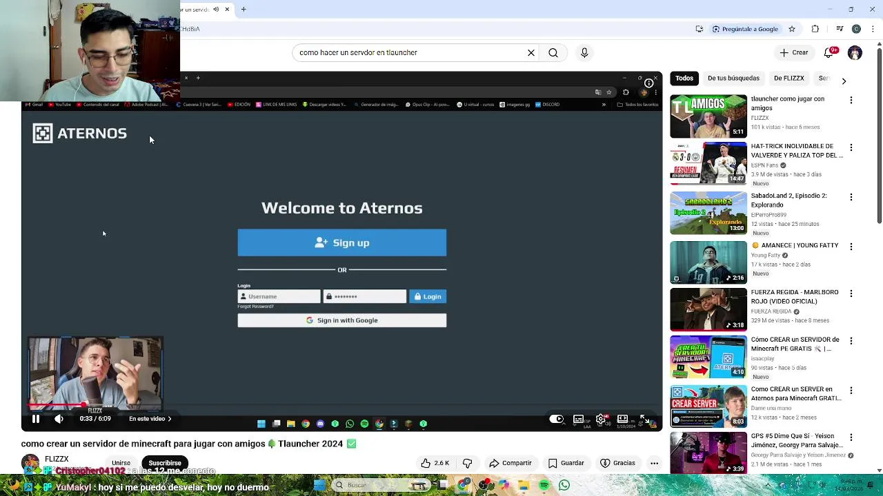Click the sidebar scrollbar down arrow
Viewport: 883px width, 496px height.
[x=879, y=470]
